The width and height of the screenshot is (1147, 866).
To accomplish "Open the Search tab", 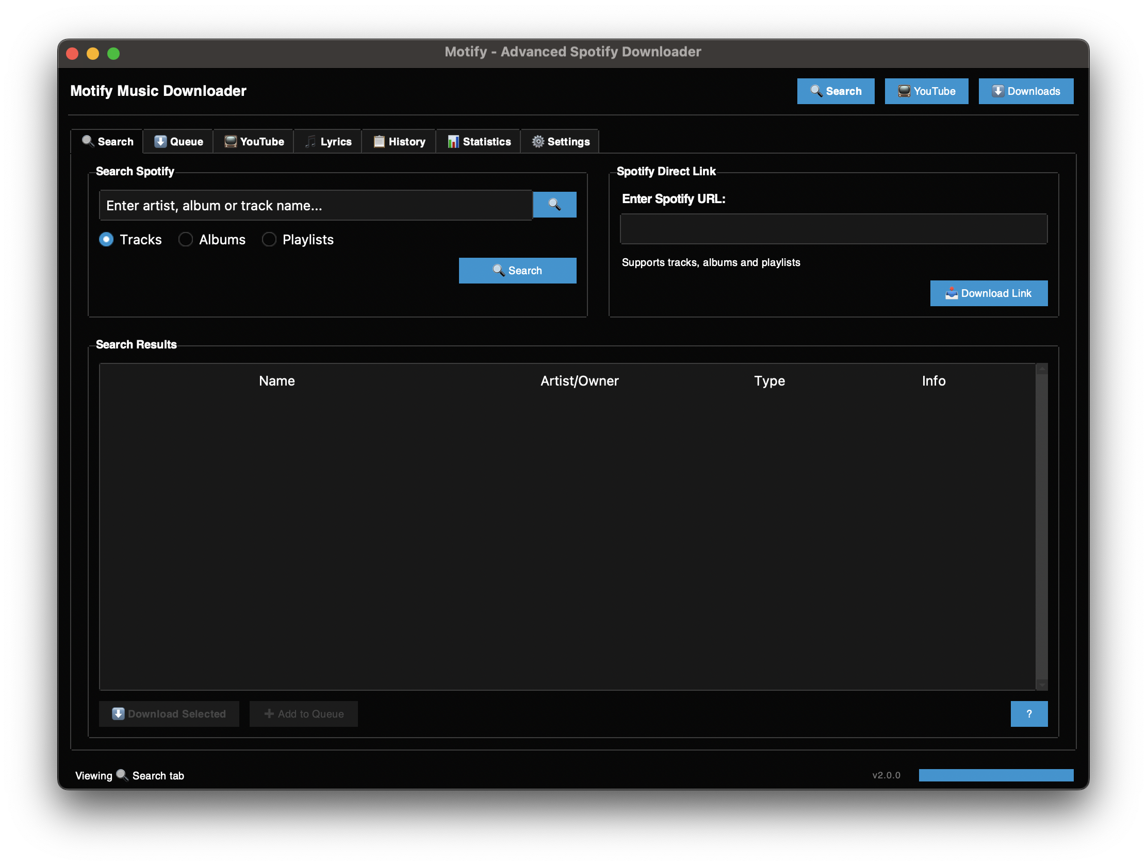I will [x=107, y=141].
